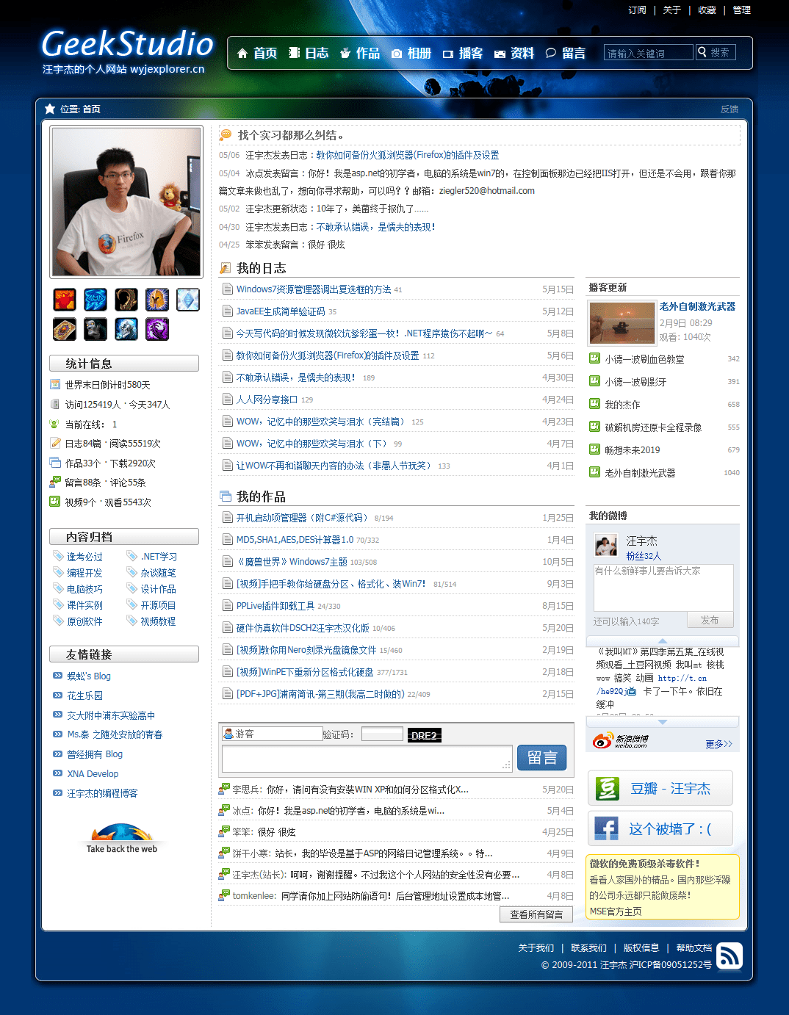Click the magnifier search icon
The height and width of the screenshot is (1015, 789).
point(703,52)
